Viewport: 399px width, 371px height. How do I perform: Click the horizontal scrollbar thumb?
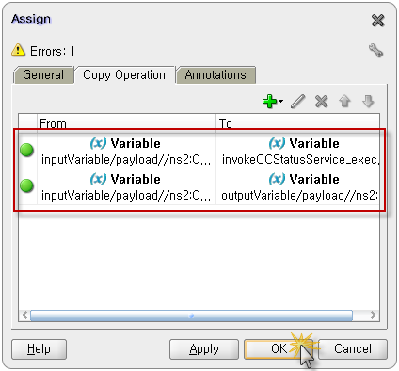[x=191, y=315]
